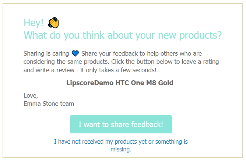Screen dimensions: 246x161
Task: Click the product name "LipscoreDemo HTC One M8 Gold"
Action: [x=120, y=83]
